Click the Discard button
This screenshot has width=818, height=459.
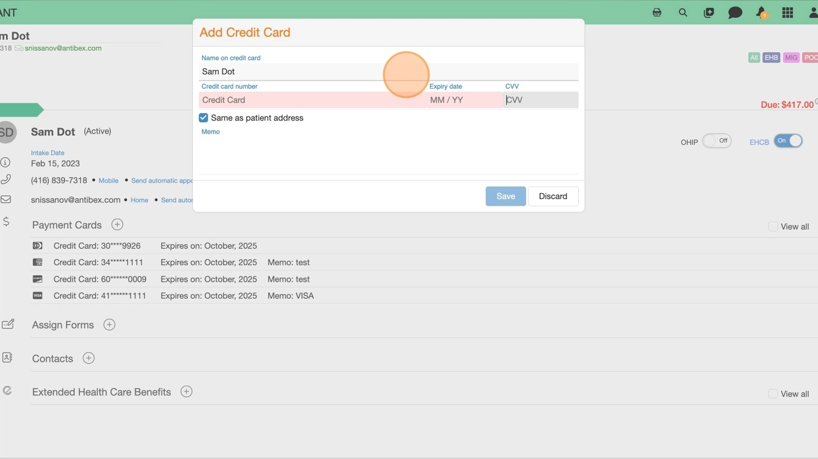[553, 196]
